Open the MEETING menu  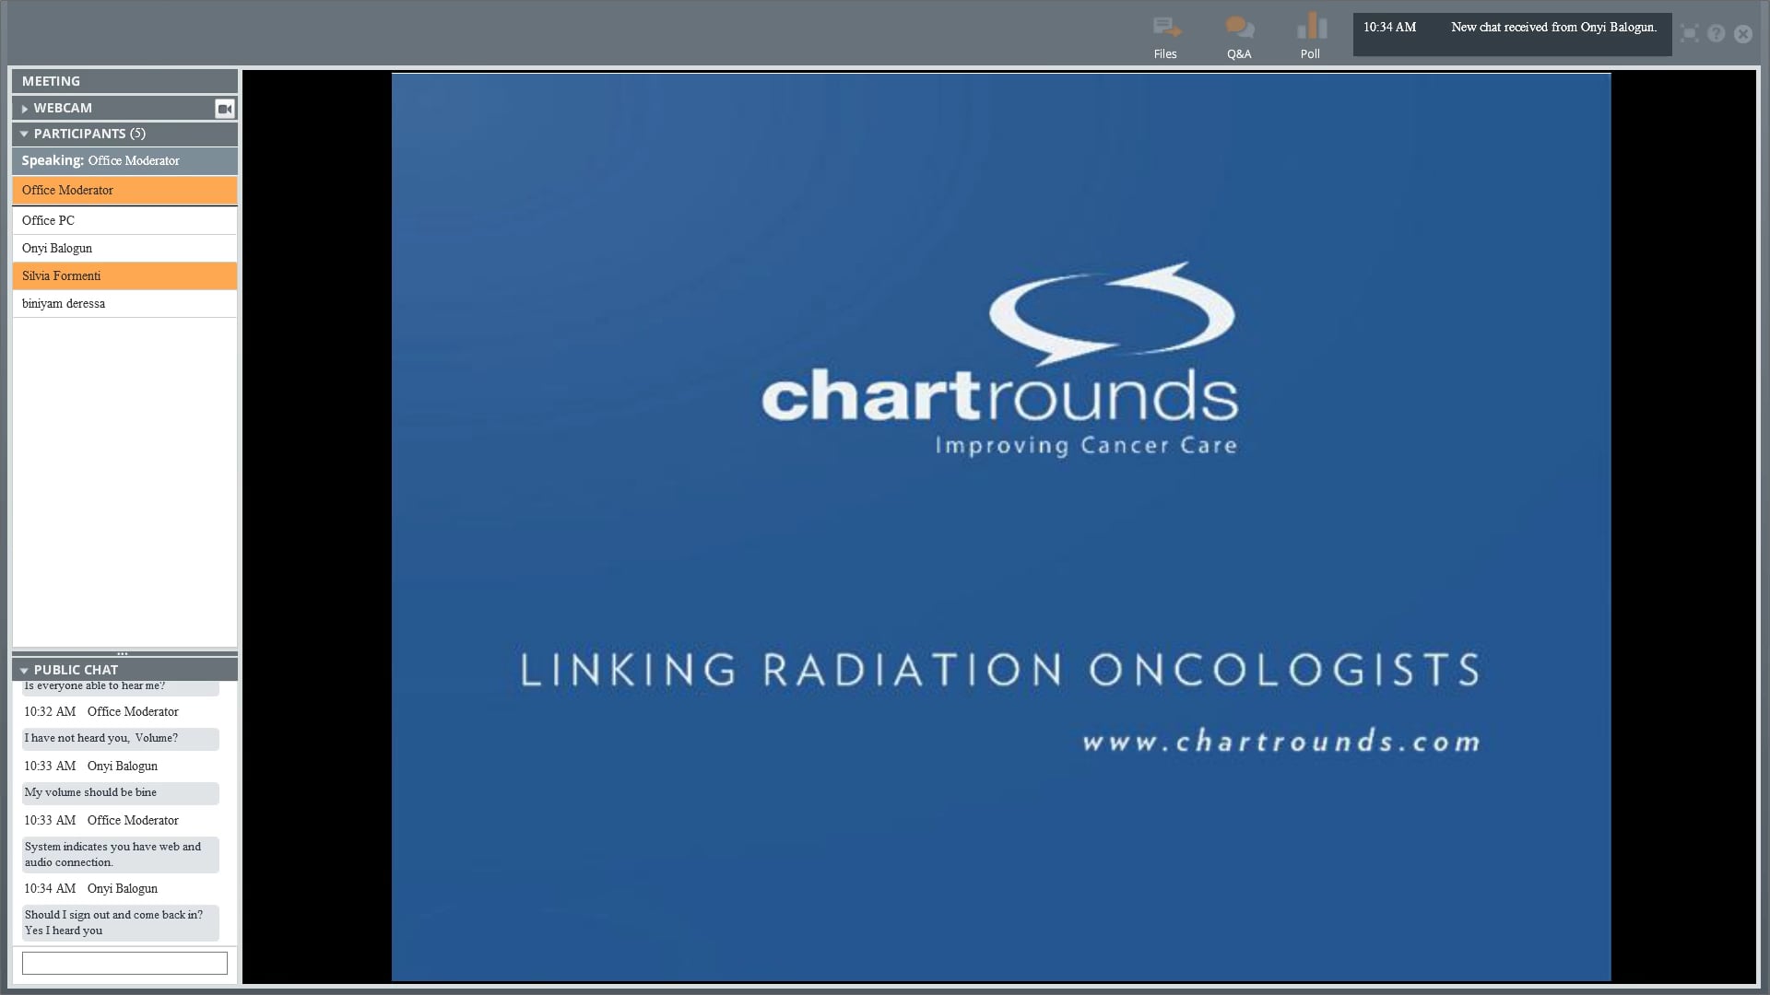click(x=51, y=81)
